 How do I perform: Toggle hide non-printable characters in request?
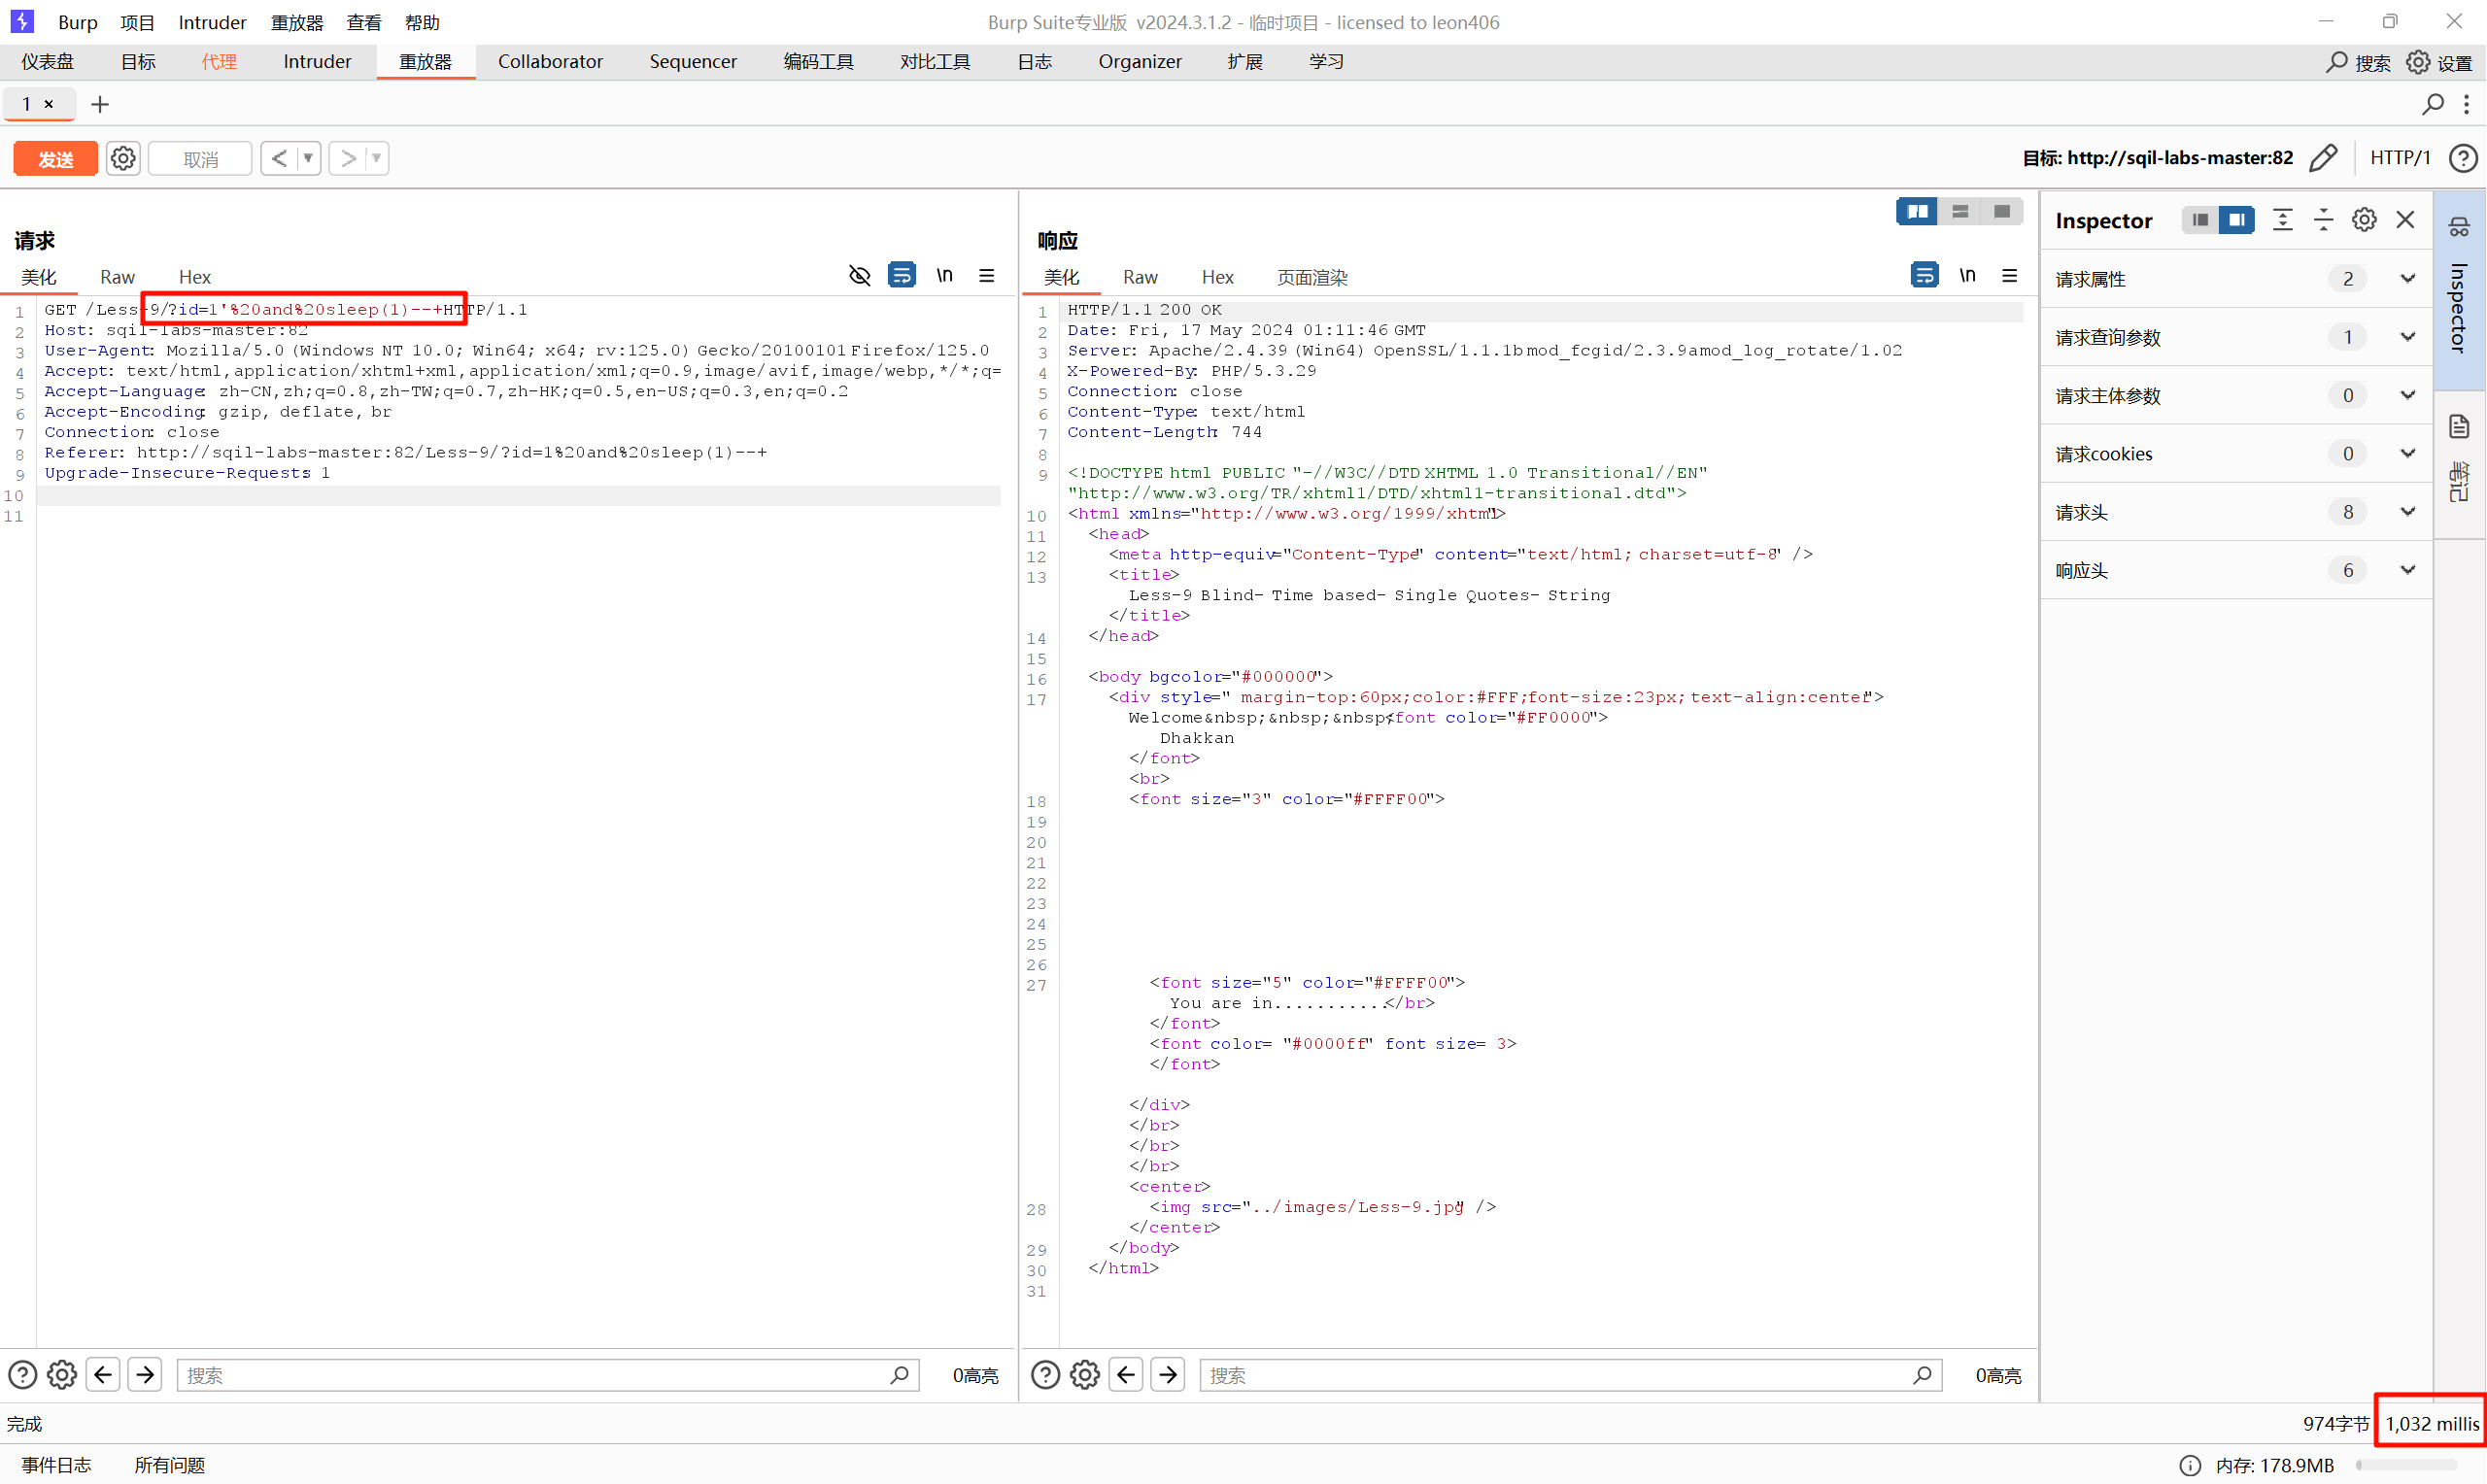[x=859, y=276]
